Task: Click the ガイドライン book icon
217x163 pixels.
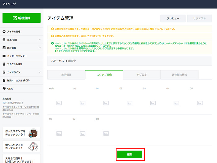Action: tap(4, 72)
